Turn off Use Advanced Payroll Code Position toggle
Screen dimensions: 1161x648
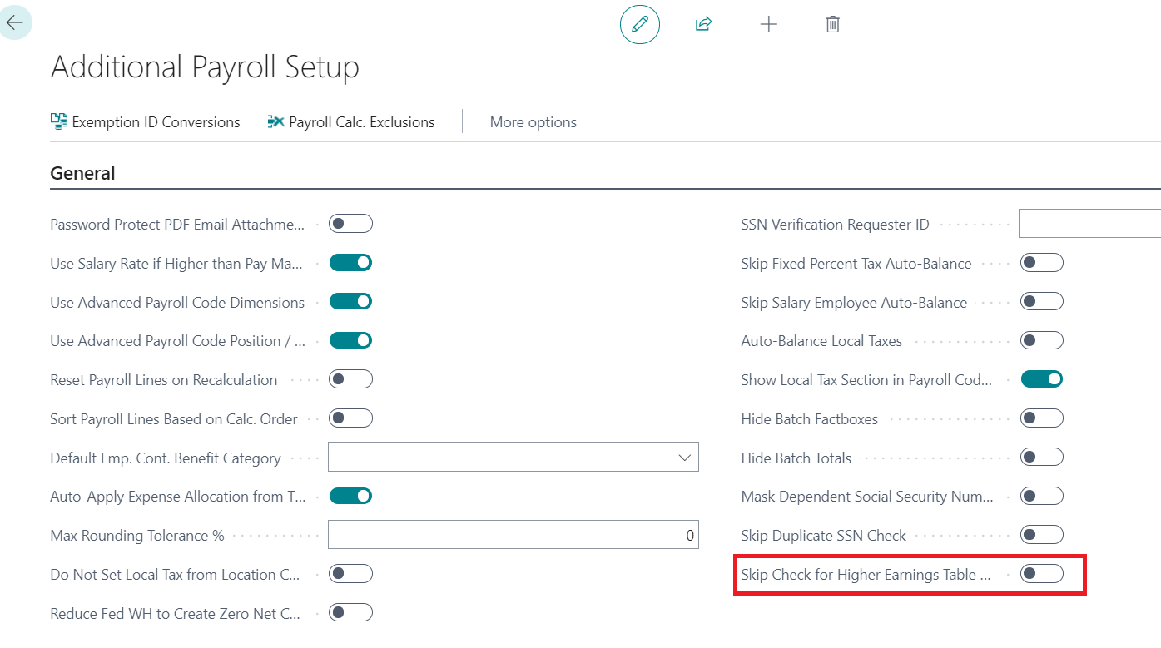tap(350, 340)
